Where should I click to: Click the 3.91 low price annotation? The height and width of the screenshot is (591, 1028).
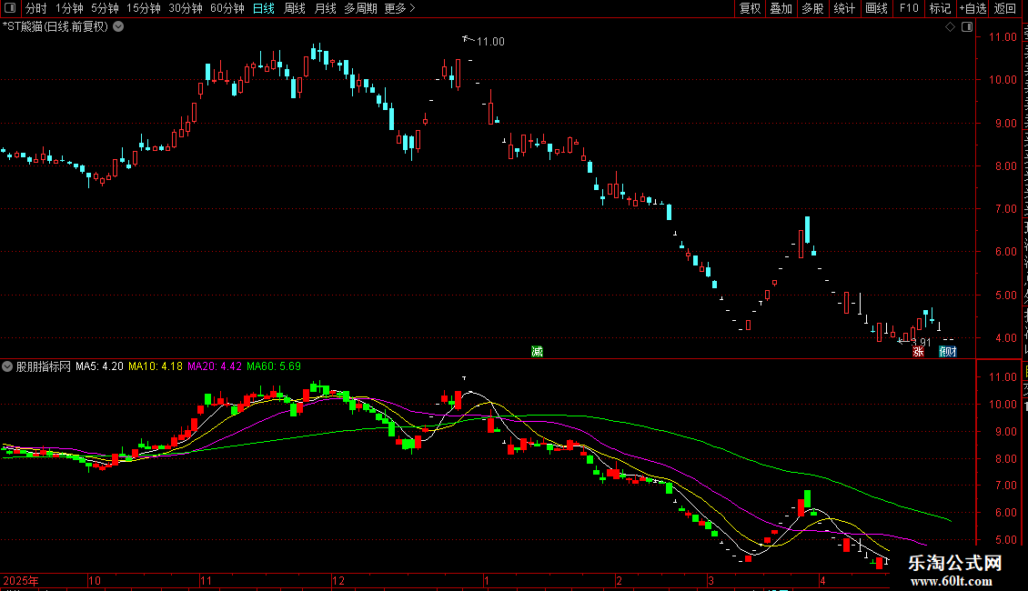tap(922, 342)
